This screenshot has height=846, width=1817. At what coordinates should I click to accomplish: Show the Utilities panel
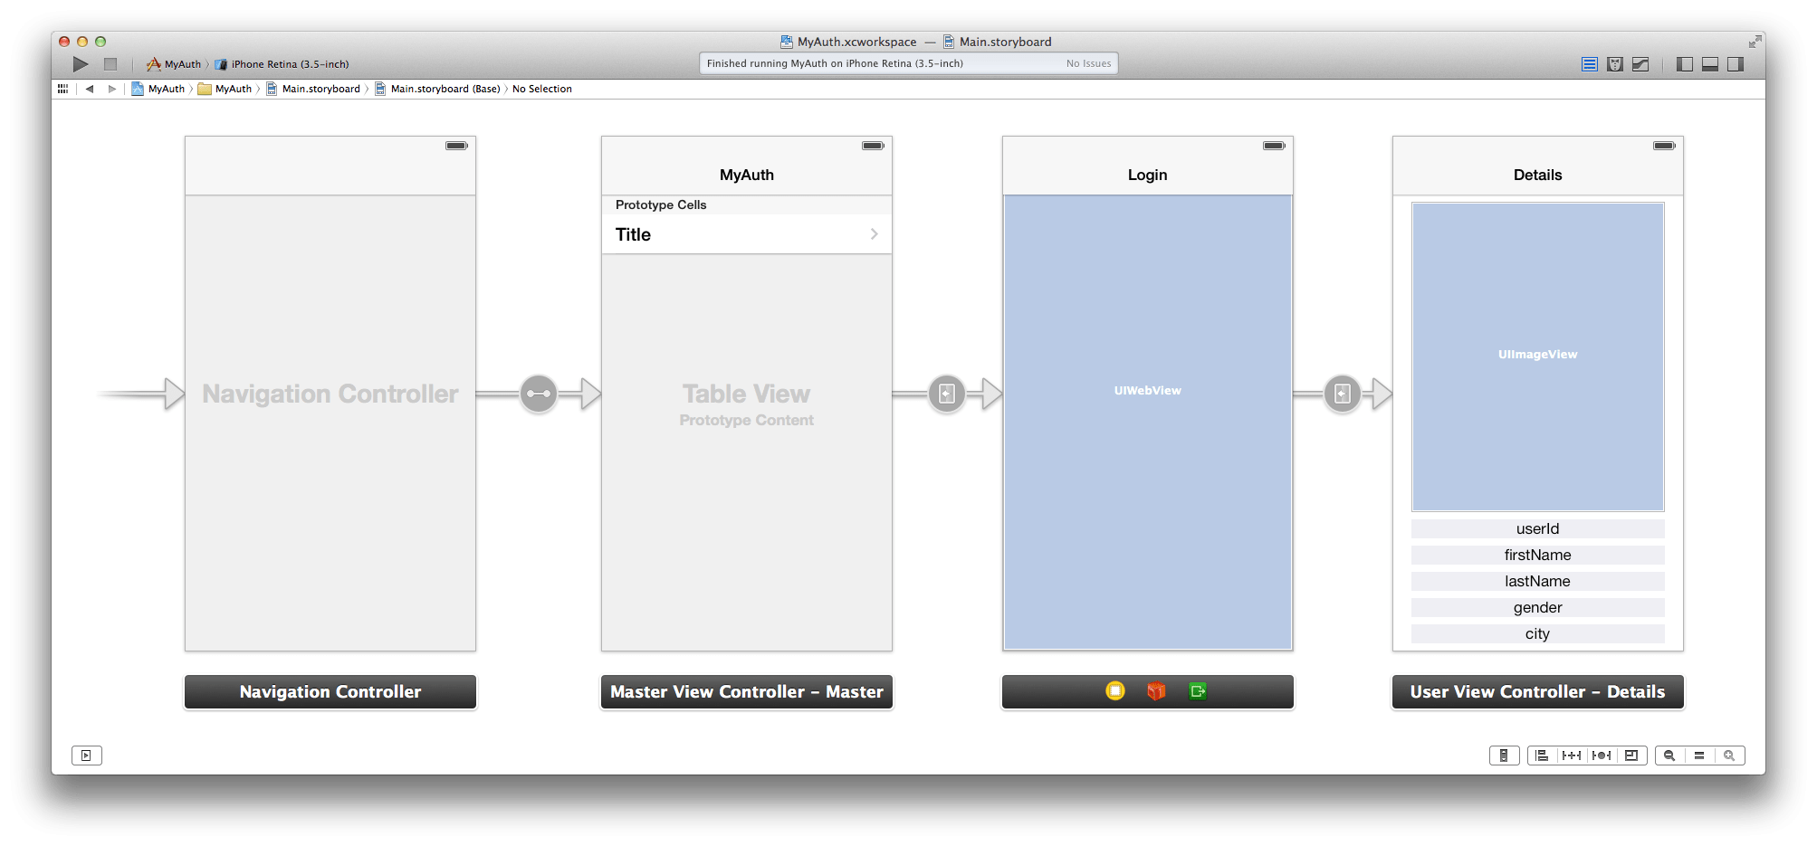click(1736, 63)
